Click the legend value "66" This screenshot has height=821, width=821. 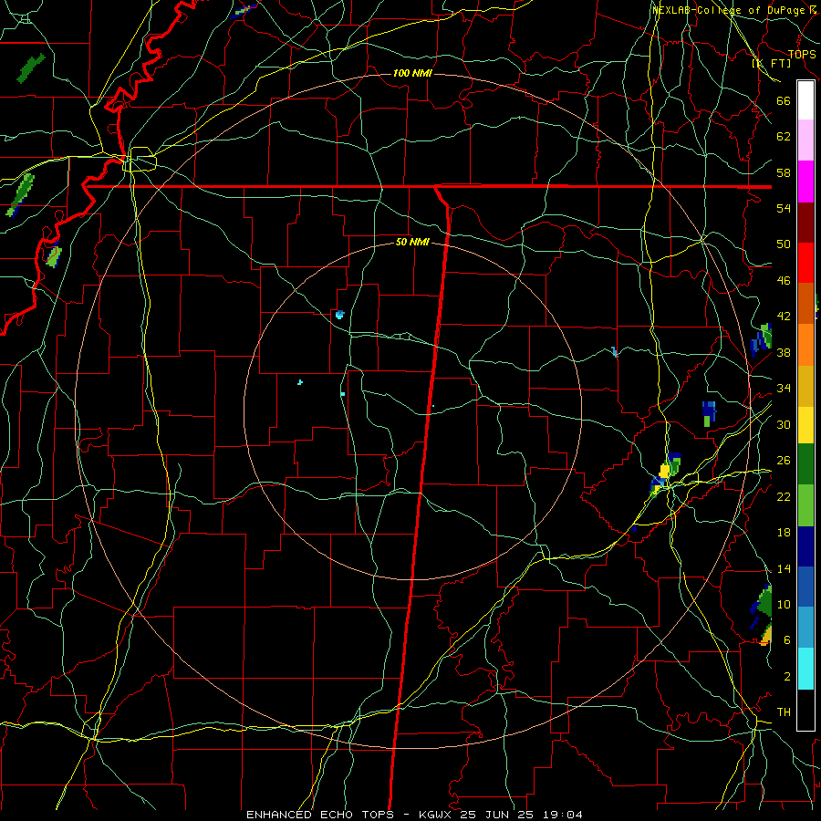click(x=784, y=100)
